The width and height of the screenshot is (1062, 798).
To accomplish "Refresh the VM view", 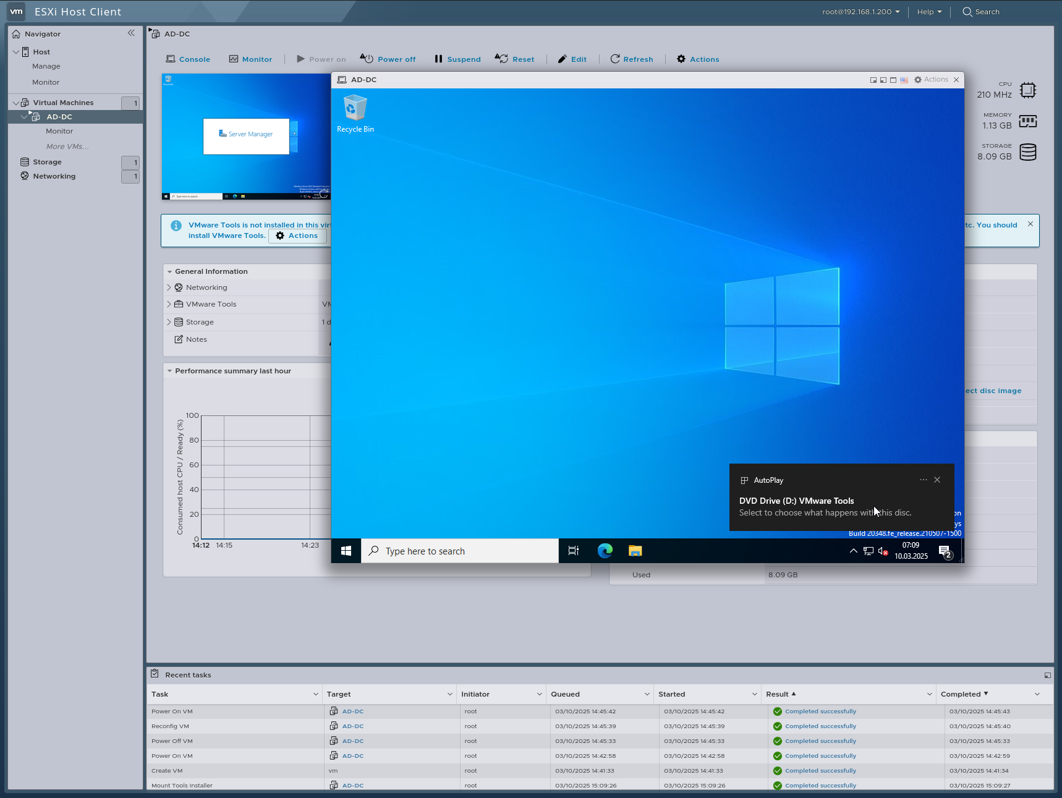I will coord(632,59).
